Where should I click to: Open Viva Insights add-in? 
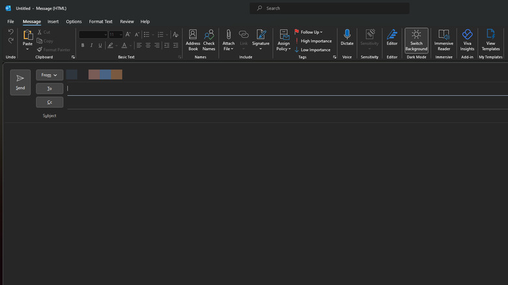click(x=467, y=40)
